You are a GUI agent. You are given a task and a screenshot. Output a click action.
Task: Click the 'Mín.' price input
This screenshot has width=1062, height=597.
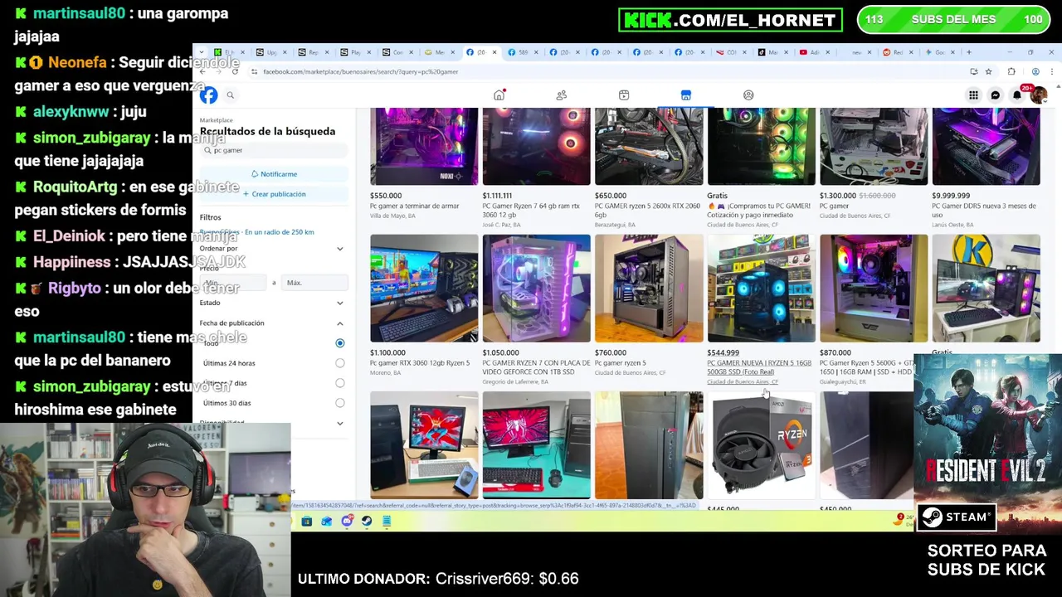coord(233,283)
